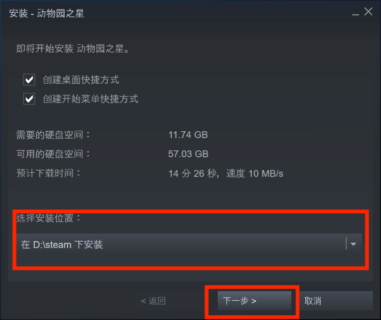This screenshot has height=320, width=381.
Task: Open the 在 D:\steam 下安装 combo box
Action: pos(189,244)
